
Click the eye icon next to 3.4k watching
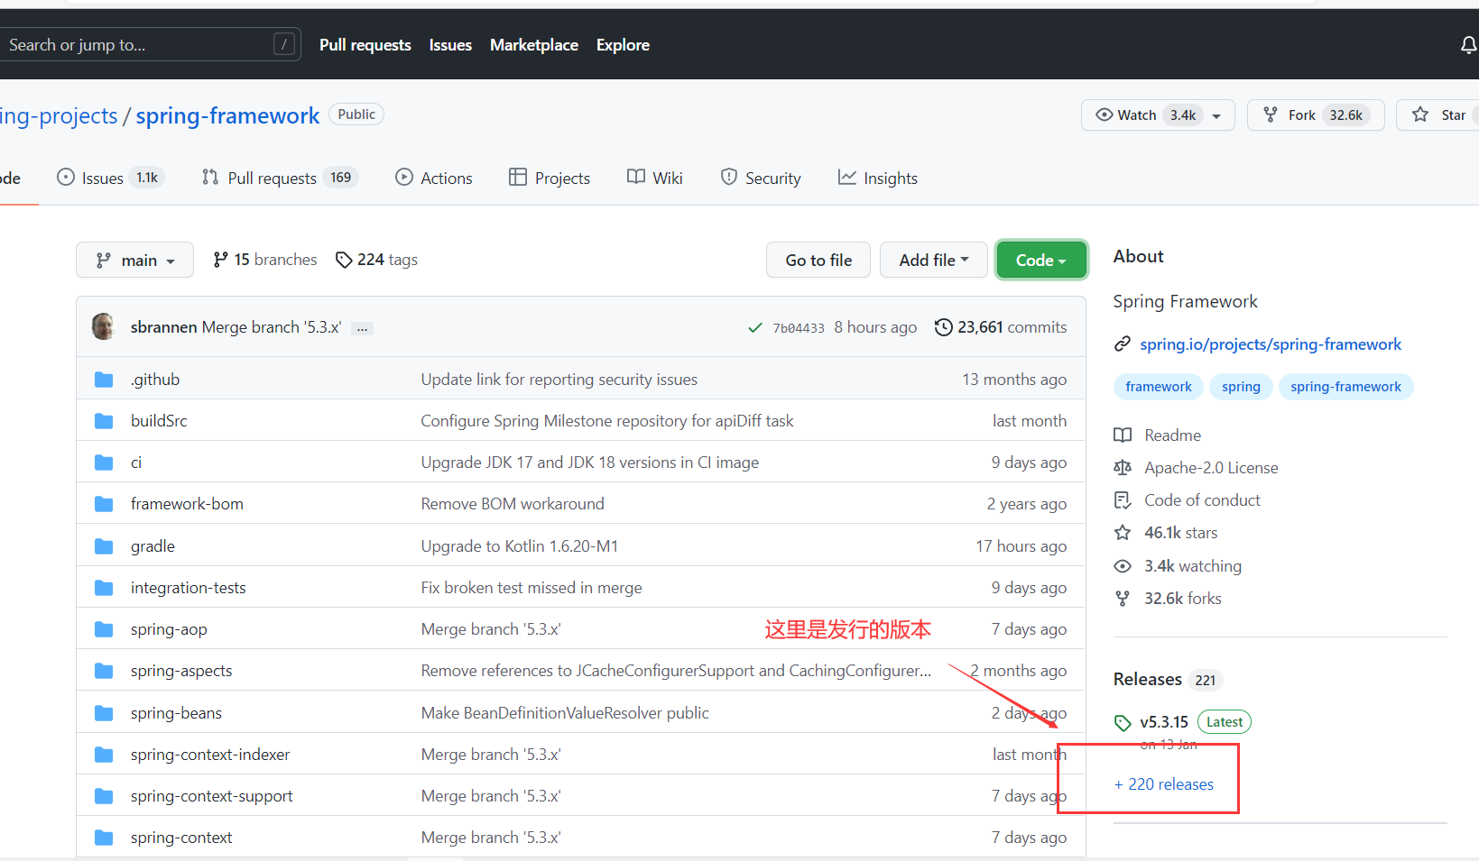click(x=1123, y=566)
